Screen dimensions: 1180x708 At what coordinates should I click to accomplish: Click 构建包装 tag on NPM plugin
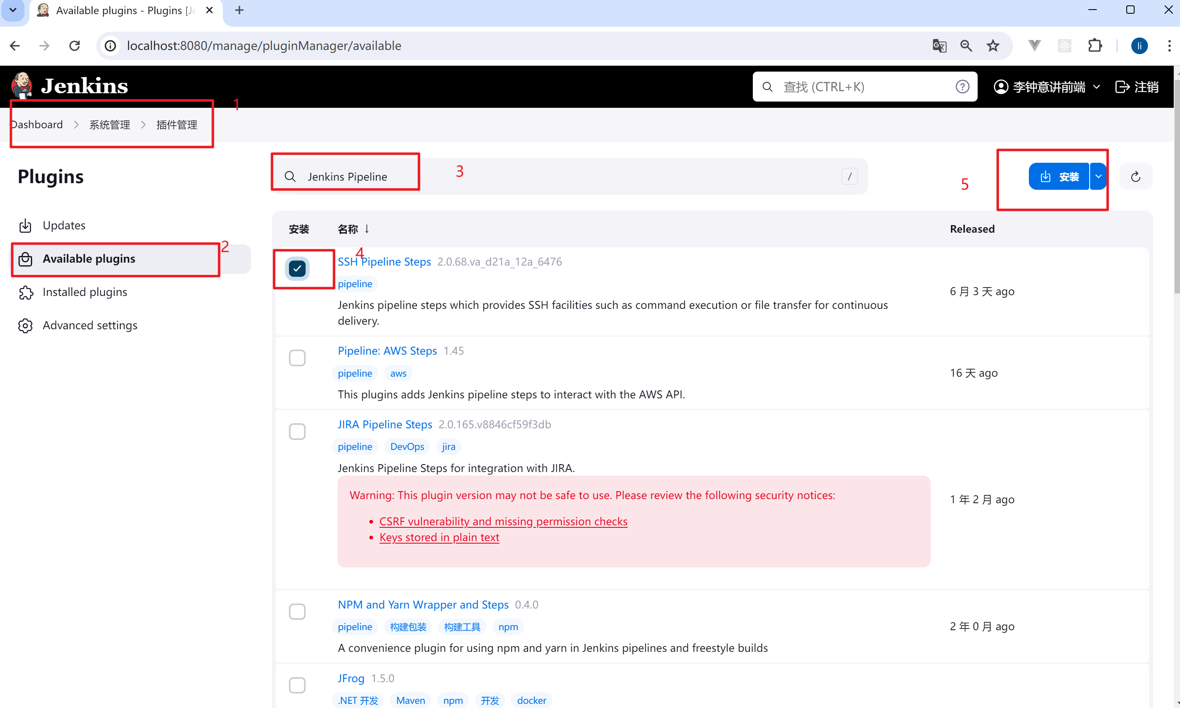click(x=408, y=627)
